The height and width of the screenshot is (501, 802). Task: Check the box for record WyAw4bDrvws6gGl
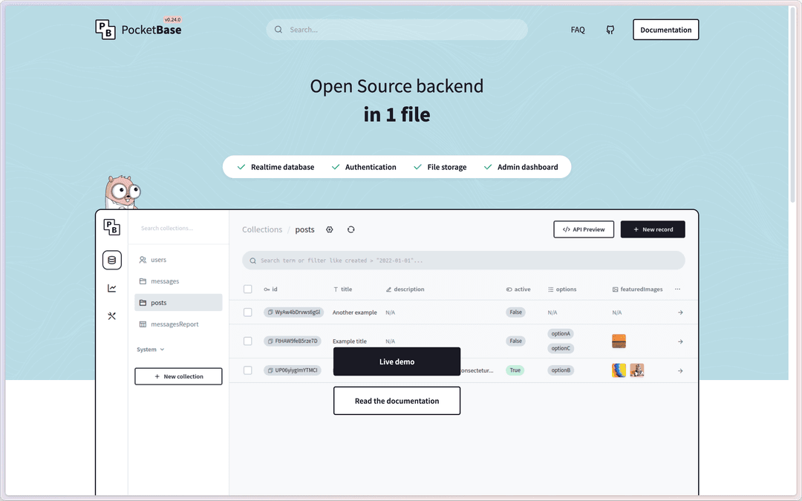point(248,312)
